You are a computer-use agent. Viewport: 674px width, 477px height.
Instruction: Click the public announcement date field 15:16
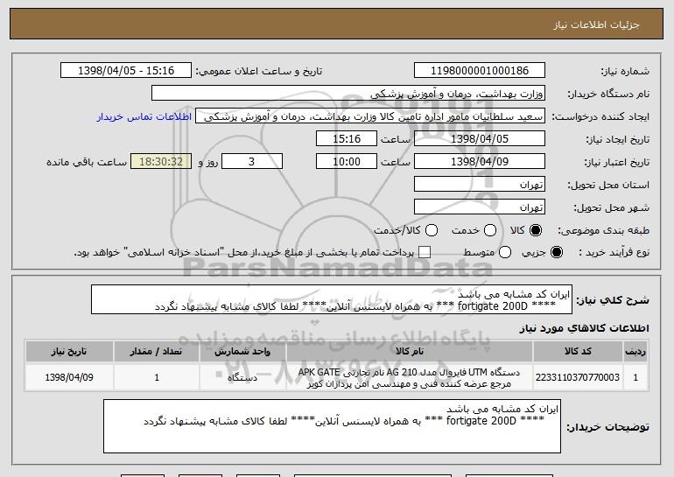click(x=126, y=71)
